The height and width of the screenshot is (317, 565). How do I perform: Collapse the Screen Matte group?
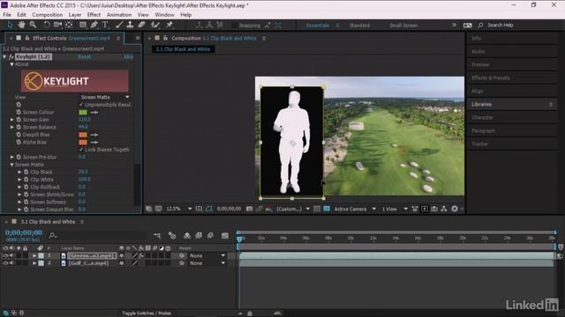click(x=11, y=165)
